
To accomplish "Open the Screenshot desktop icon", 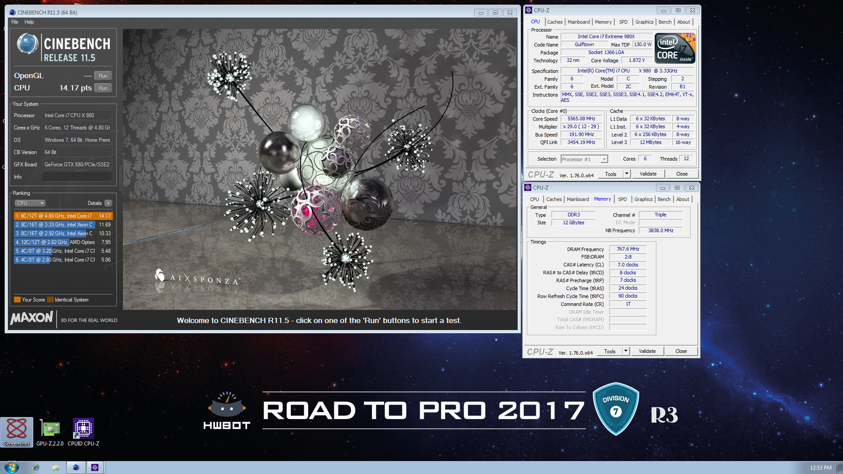I will pos(17,432).
